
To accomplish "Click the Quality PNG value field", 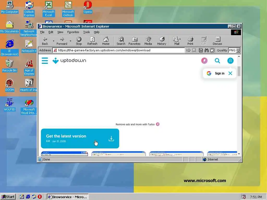I will coord(232,50).
